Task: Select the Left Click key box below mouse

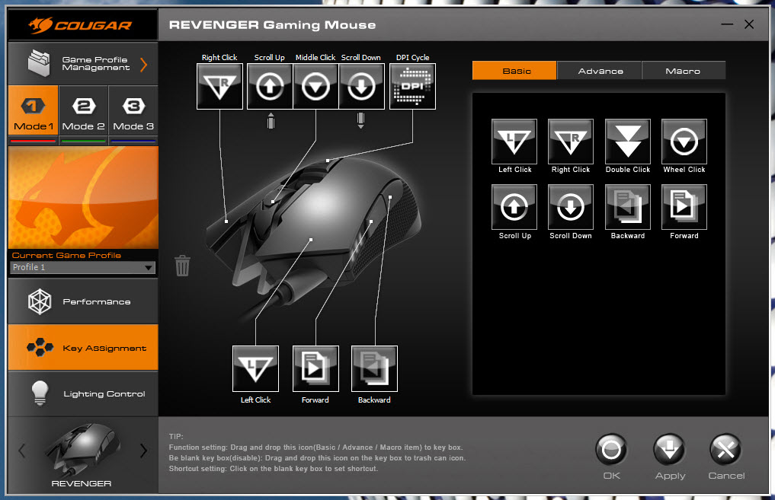Action: click(x=255, y=368)
